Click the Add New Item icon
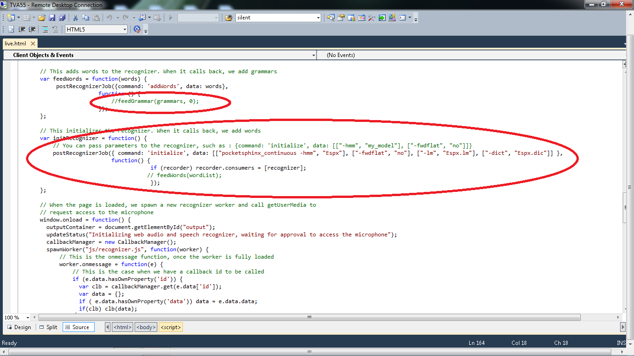 (x=26, y=18)
